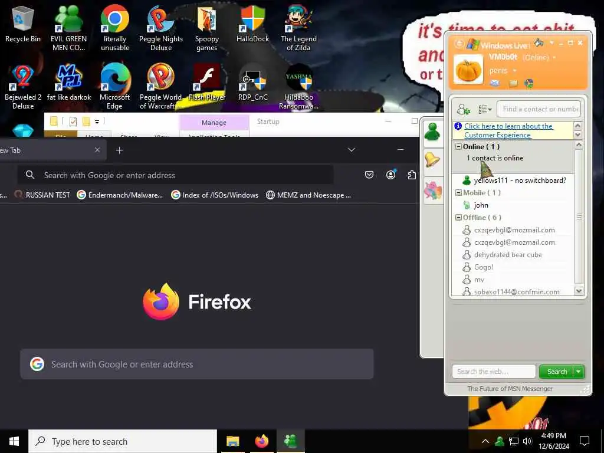
Task: Close the New Tab in Firefox
Action: pyautogui.click(x=97, y=150)
